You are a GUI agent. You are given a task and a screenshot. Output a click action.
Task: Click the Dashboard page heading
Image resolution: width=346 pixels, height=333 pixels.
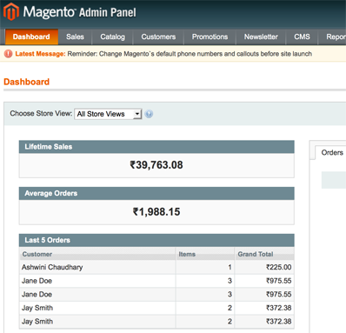coord(27,82)
